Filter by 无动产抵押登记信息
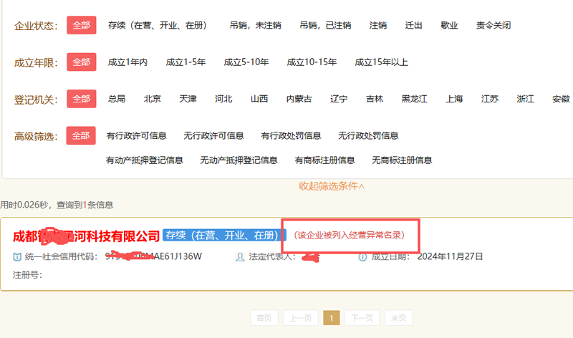 239,160
